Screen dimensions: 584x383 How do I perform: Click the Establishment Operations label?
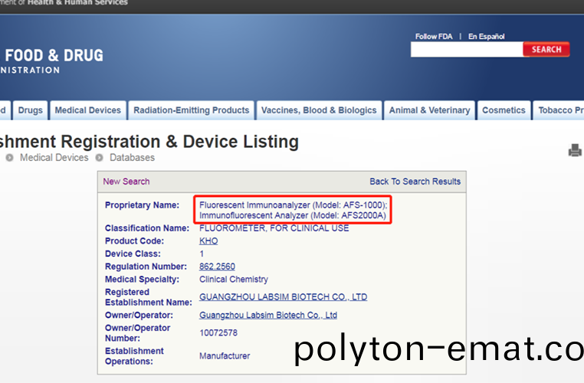134,356
